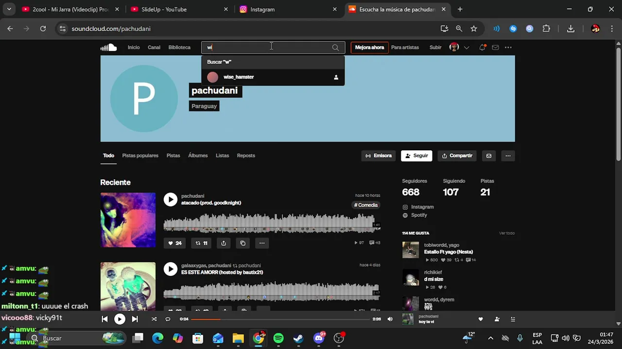
Task: Open Para artistas link
Action: point(405,48)
